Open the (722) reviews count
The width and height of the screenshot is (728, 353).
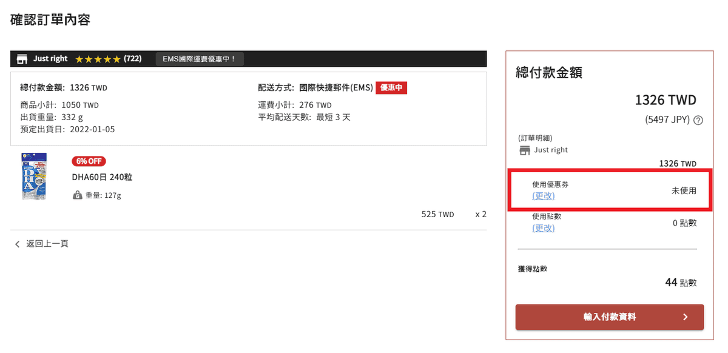[132, 59]
